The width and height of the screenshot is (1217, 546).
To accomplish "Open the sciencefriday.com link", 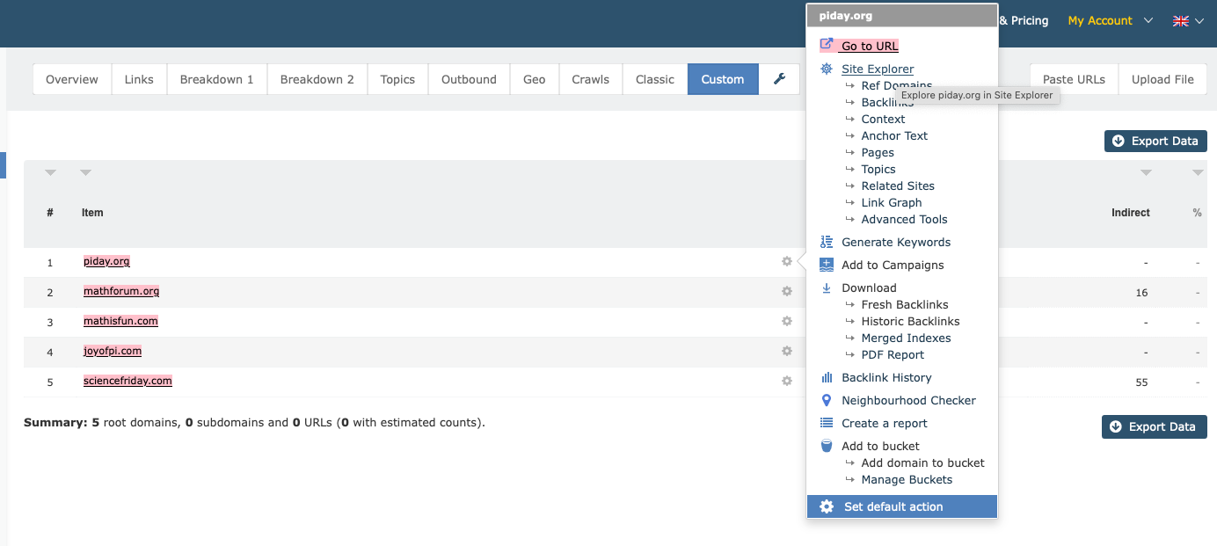I will [x=128, y=381].
